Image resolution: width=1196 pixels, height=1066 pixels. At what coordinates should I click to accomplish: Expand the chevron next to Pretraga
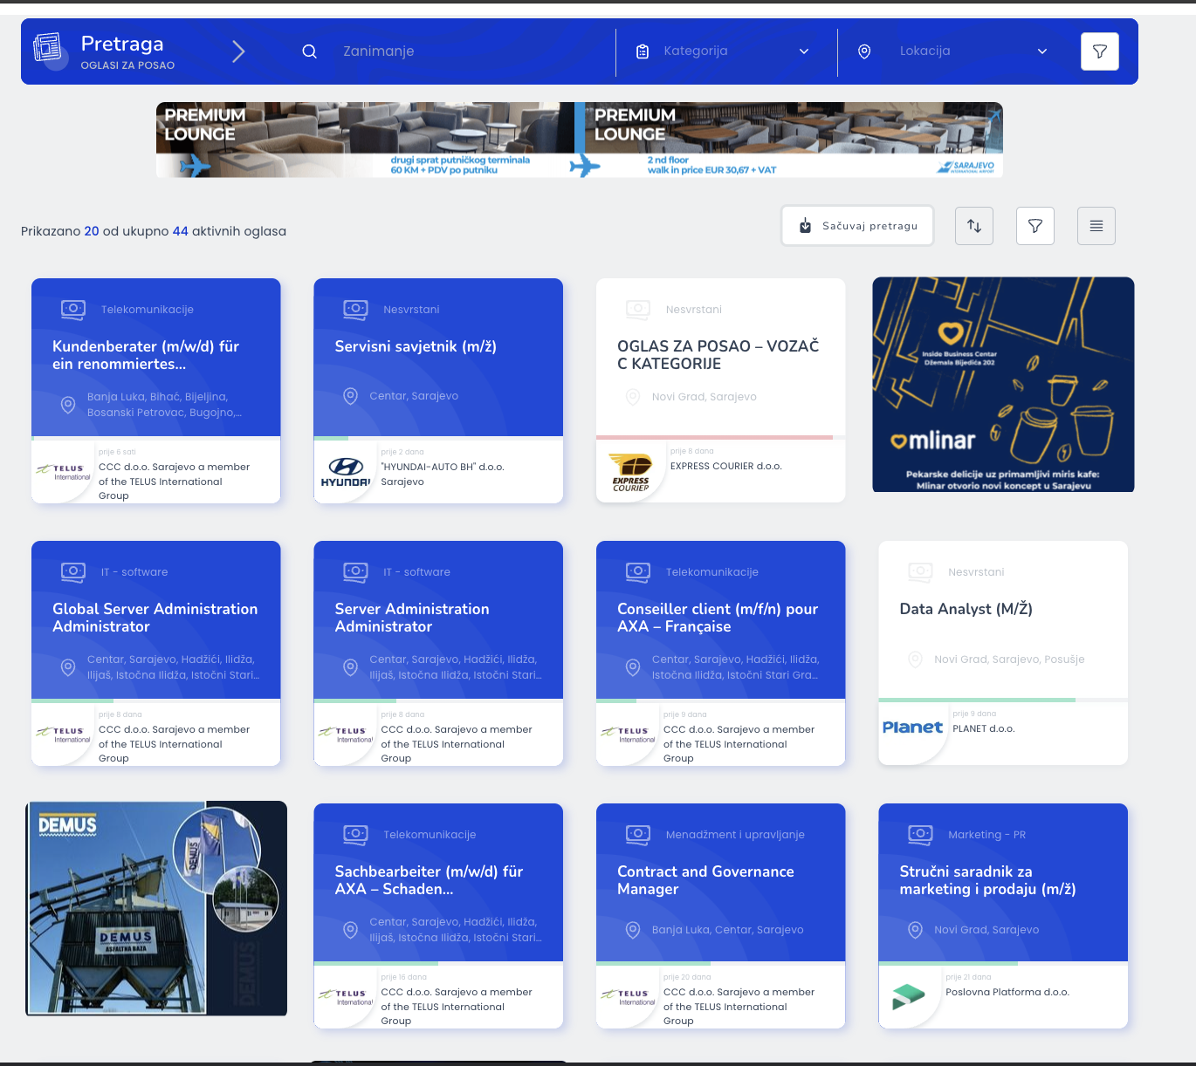point(238,51)
